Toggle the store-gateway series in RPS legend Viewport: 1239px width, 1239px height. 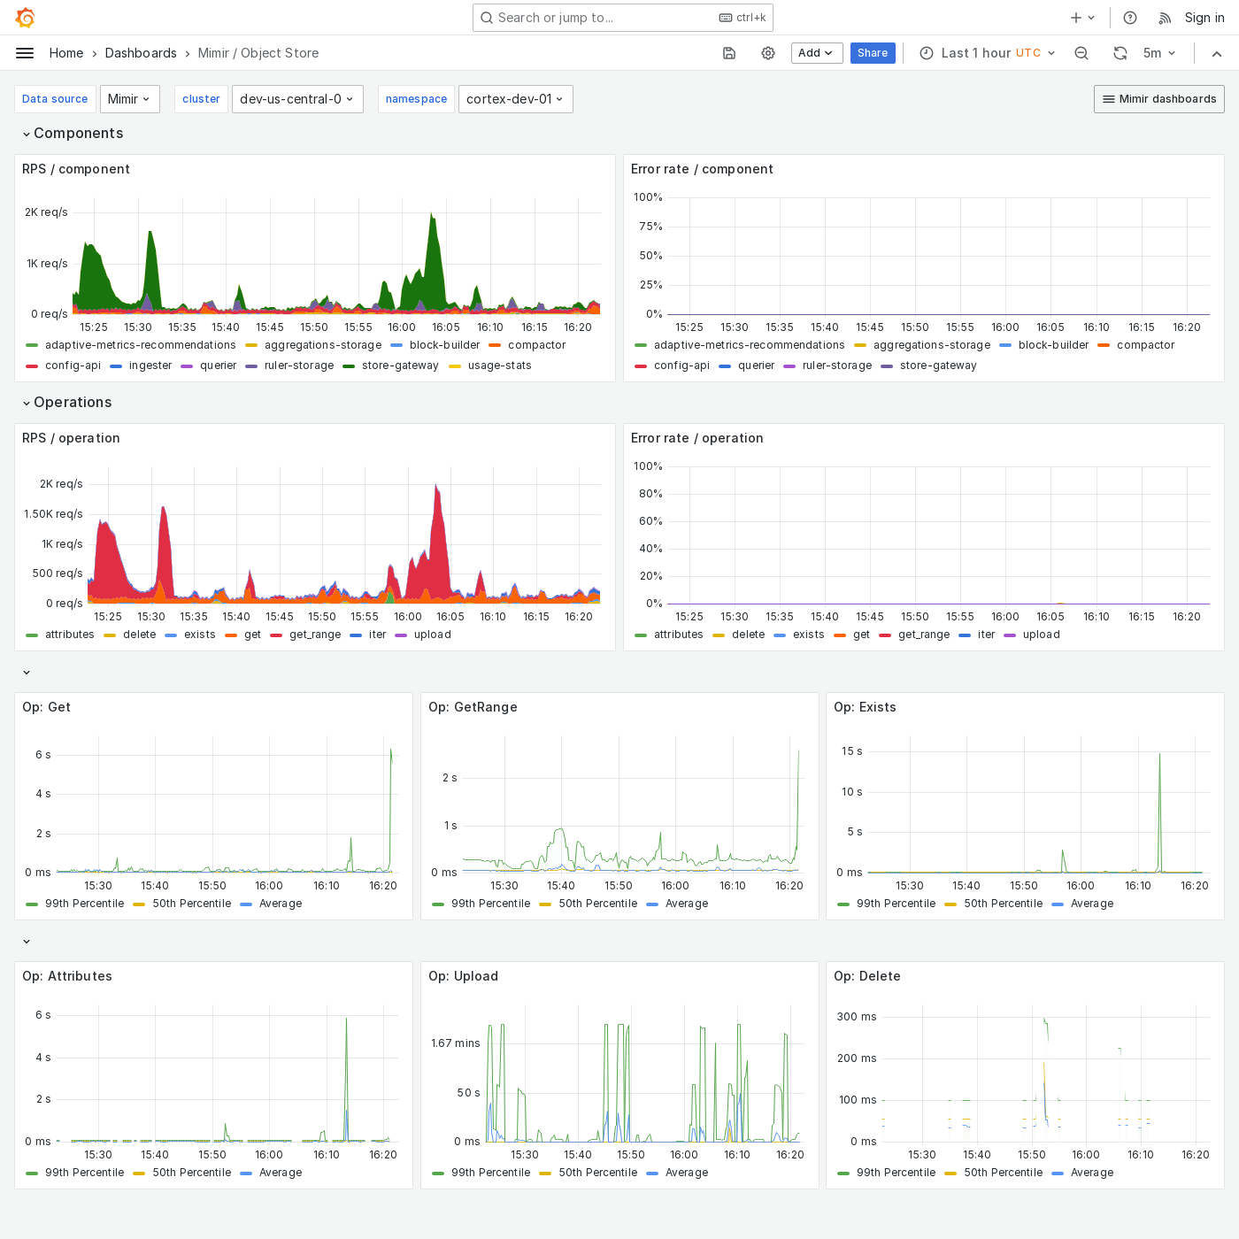point(399,366)
